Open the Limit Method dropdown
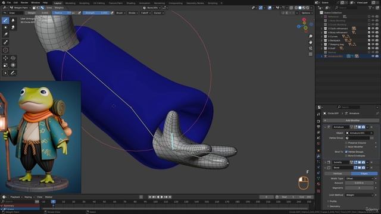 coord(359,195)
